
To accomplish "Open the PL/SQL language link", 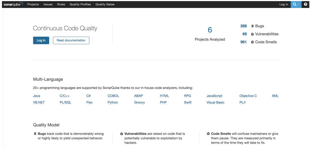I will 65,102.
